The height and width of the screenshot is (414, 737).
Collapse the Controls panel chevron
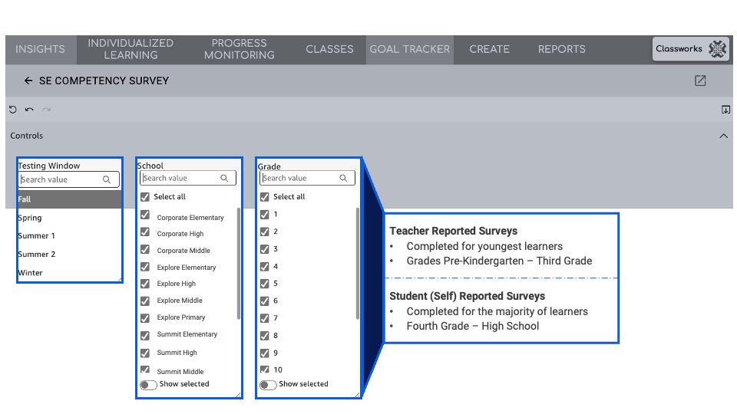[723, 136]
